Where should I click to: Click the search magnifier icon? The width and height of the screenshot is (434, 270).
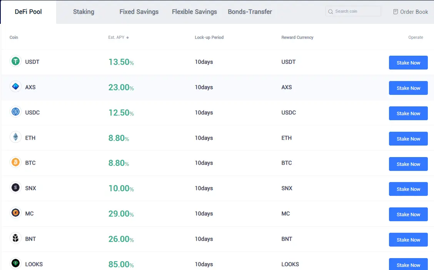(331, 12)
